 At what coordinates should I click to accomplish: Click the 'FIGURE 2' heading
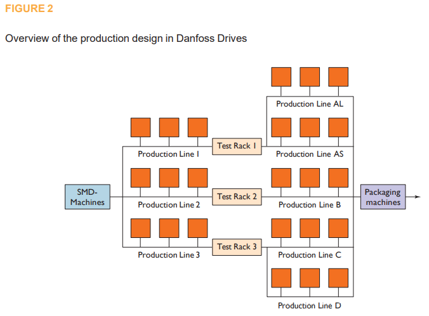pos(29,8)
